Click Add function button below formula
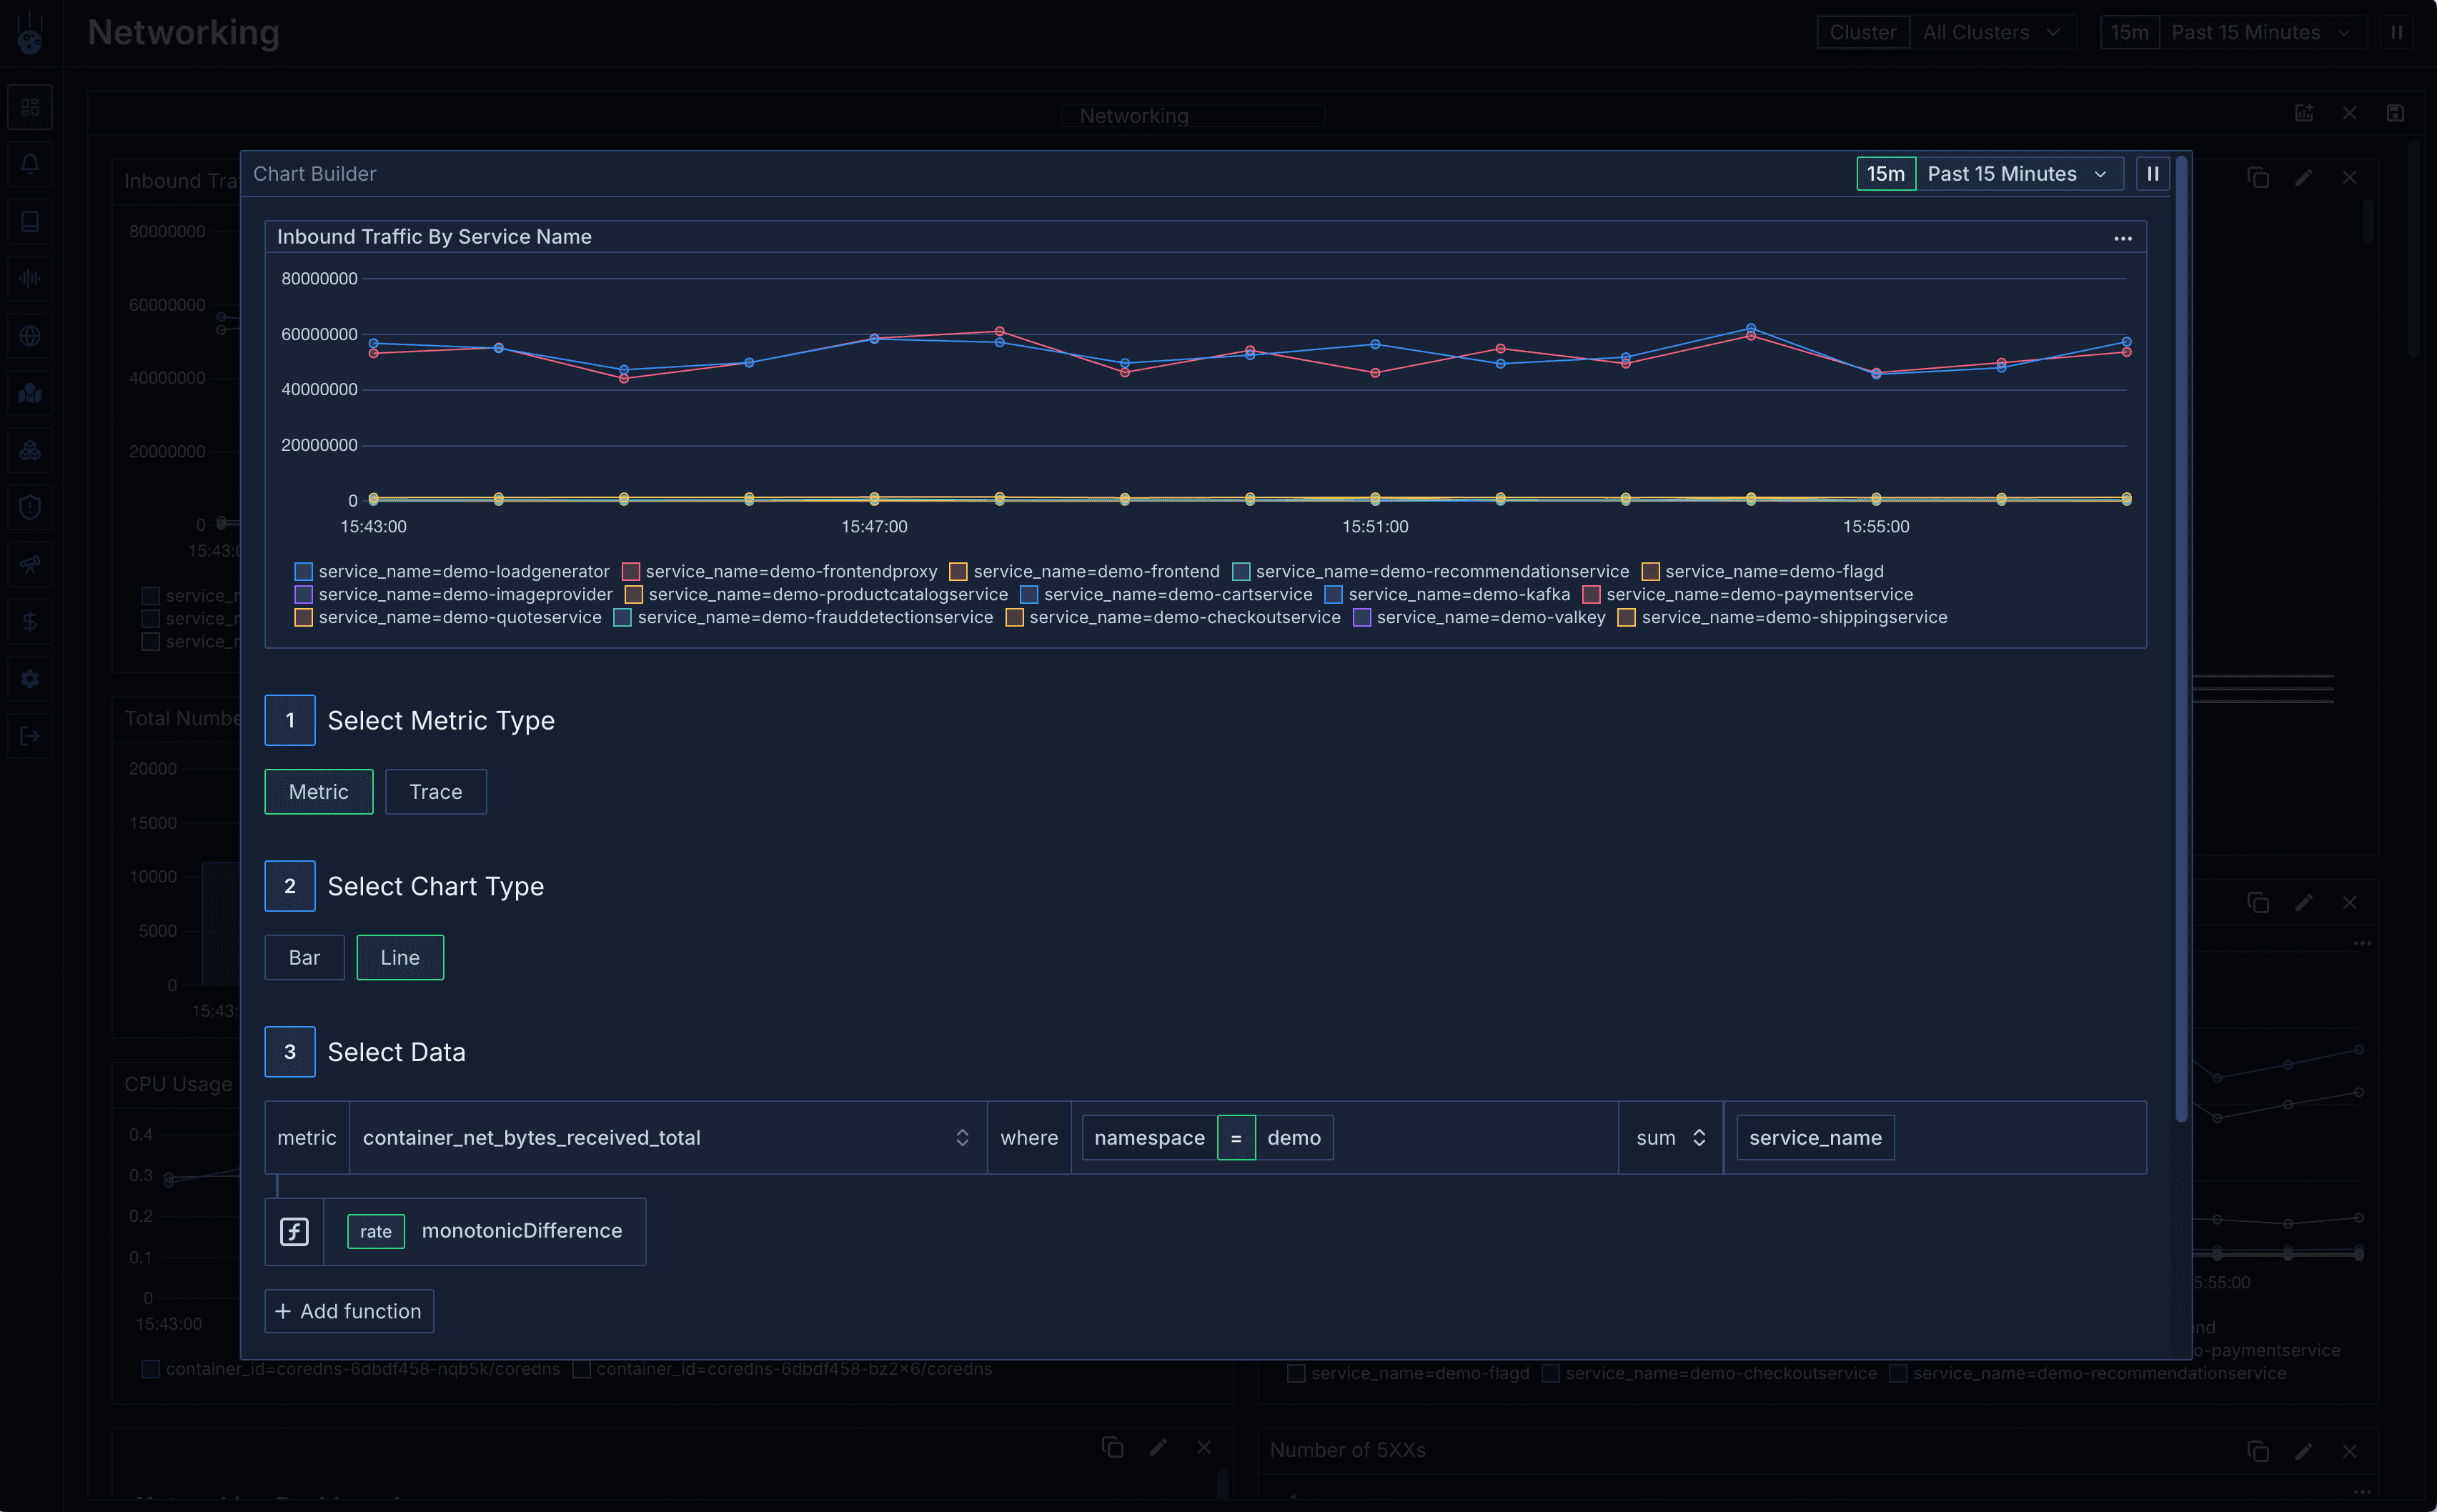2437x1512 pixels. coord(348,1310)
